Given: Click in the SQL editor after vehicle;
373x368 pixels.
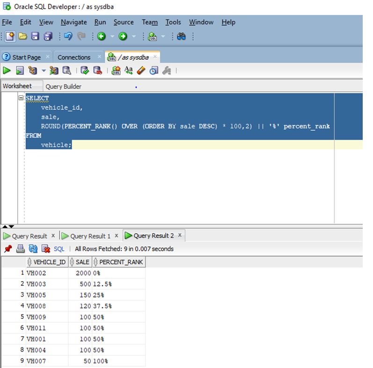Looking at the screenshot, I should (x=72, y=145).
